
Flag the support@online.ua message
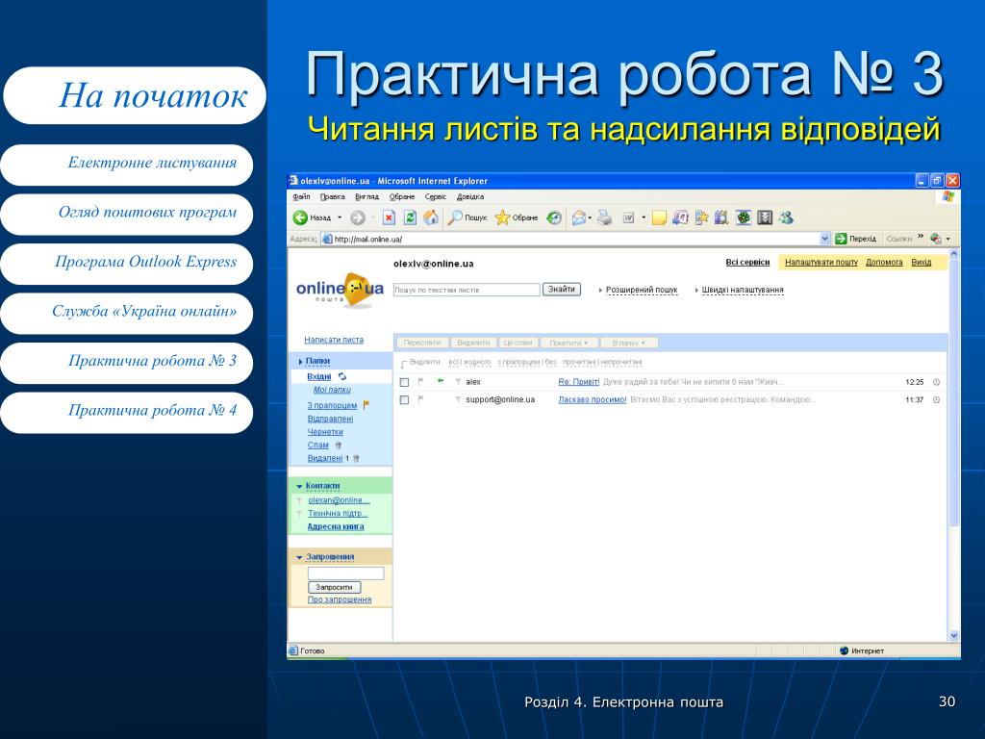tap(421, 399)
